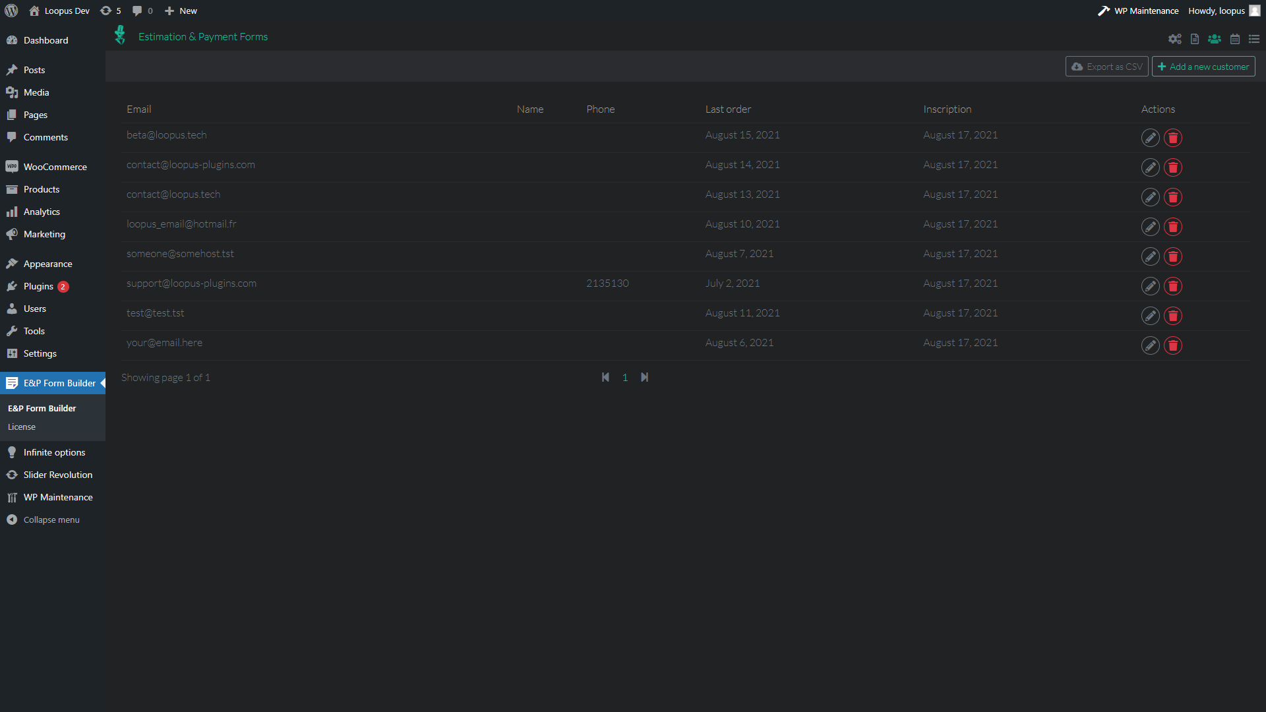Image resolution: width=1266 pixels, height=712 pixels.
Task: Open the orders list icon
Action: tap(1253, 39)
